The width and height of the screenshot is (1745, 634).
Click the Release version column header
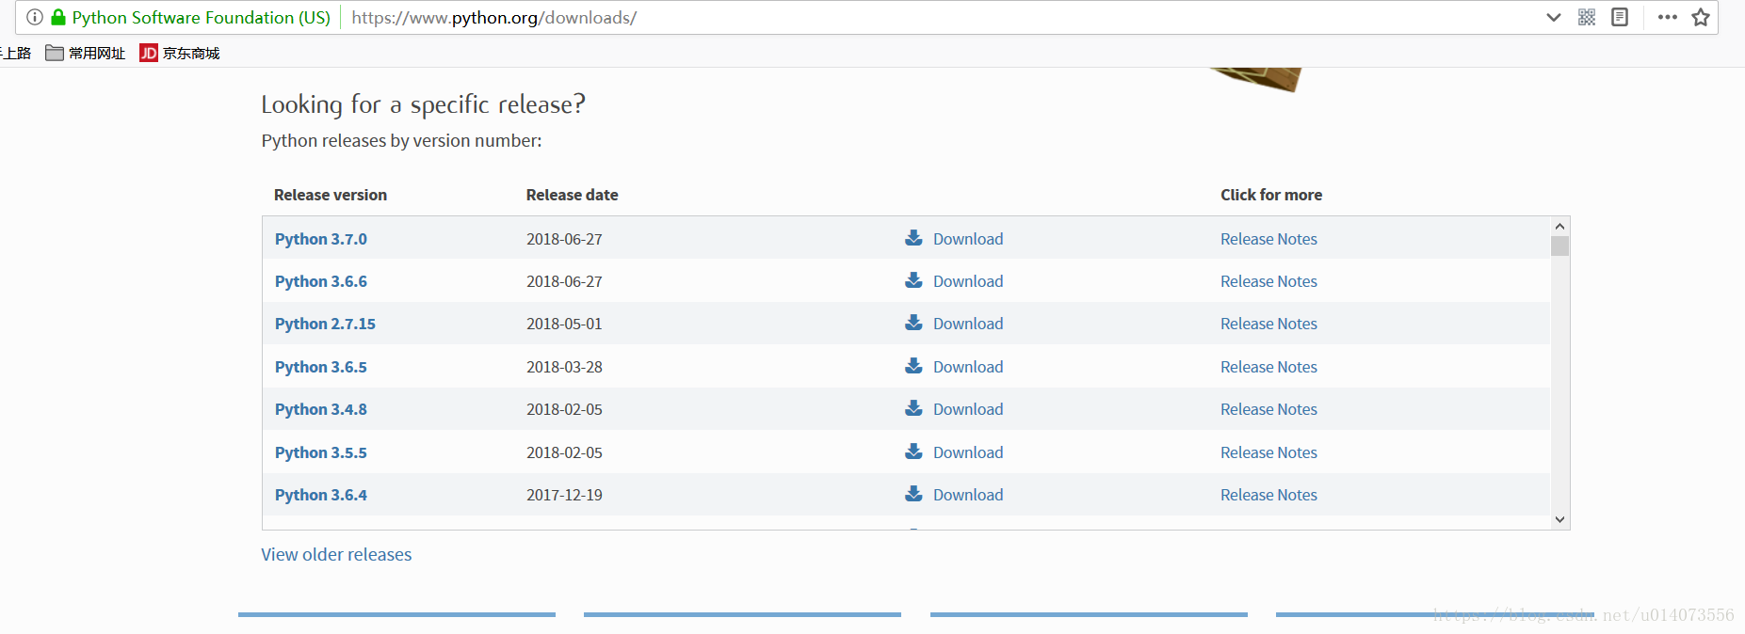(331, 195)
